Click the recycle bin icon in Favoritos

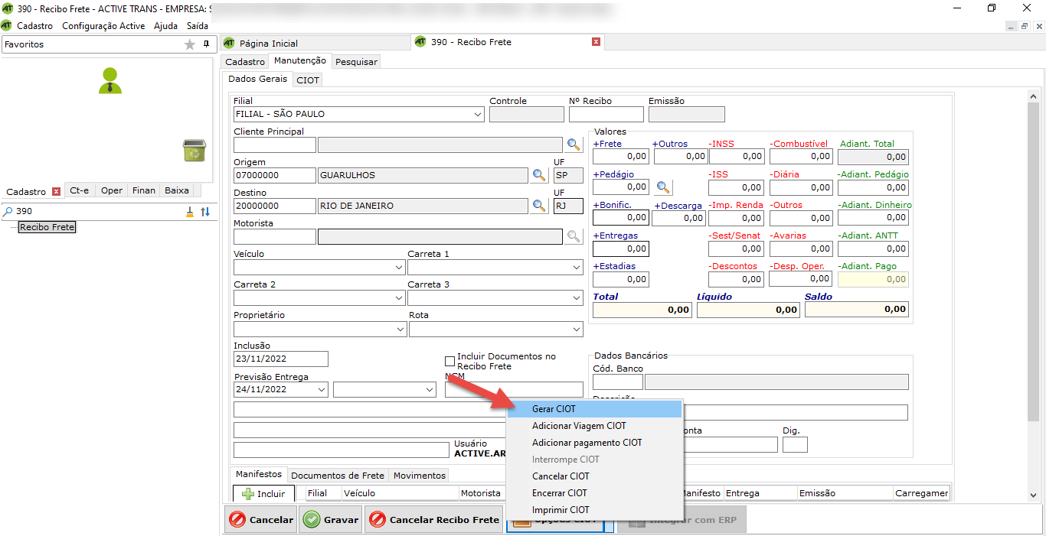tap(194, 150)
